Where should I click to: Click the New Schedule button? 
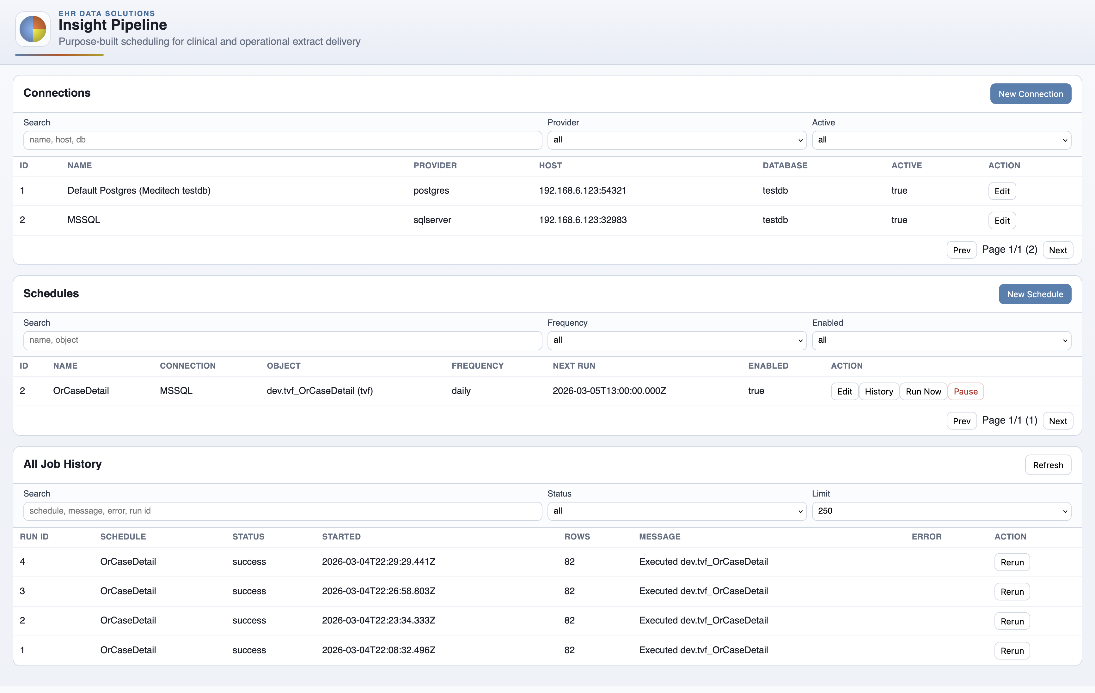[1035, 294]
